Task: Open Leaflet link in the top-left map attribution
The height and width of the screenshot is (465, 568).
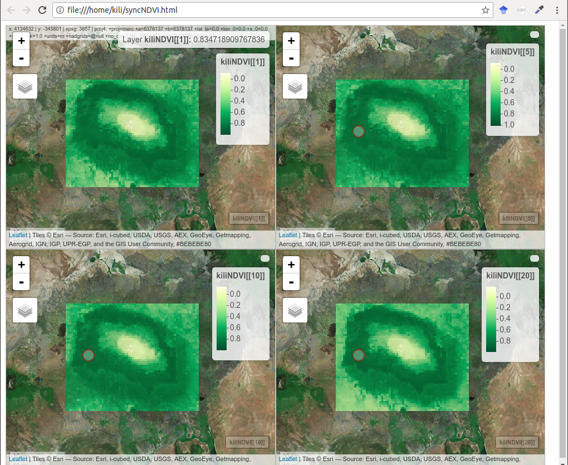Action: (x=18, y=236)
